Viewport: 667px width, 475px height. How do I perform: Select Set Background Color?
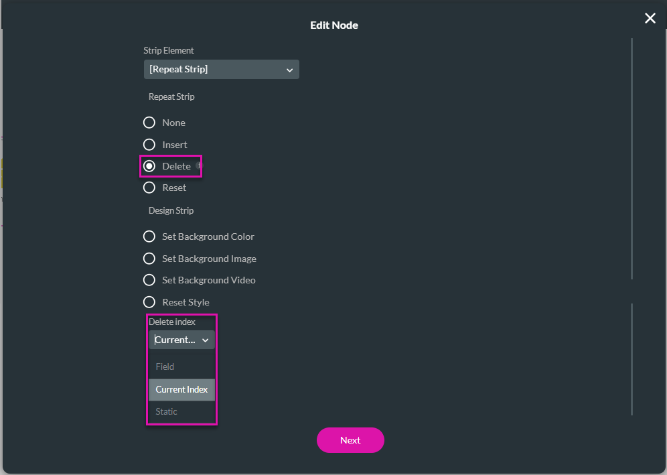tap(149, 236)
